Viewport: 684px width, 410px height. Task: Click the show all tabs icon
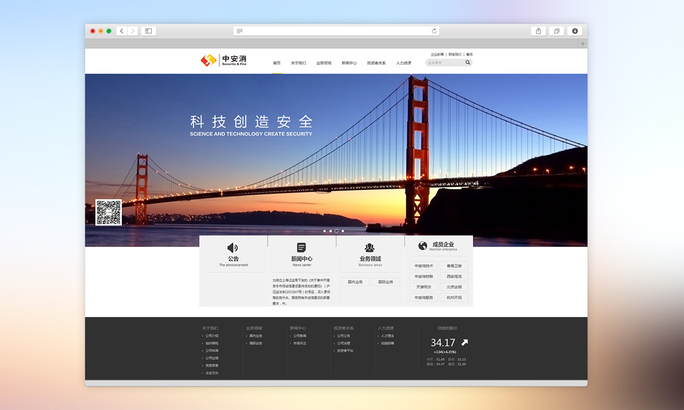(556, 31)
